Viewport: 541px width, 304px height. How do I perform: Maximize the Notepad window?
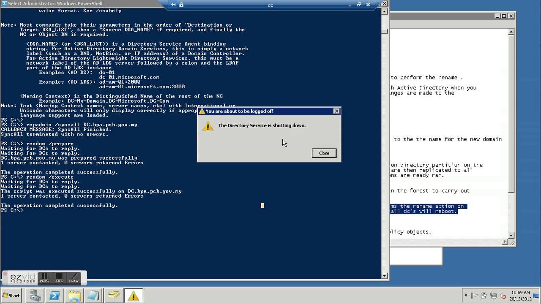(504, 16)
